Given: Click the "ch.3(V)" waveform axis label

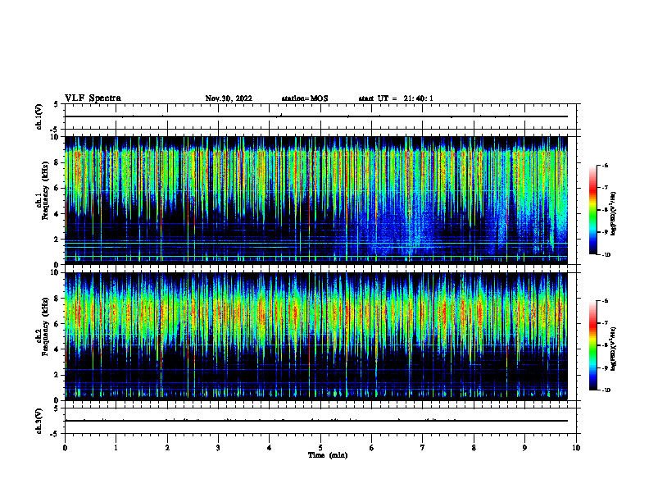Looking at the screenshot, I should point(39,421).
